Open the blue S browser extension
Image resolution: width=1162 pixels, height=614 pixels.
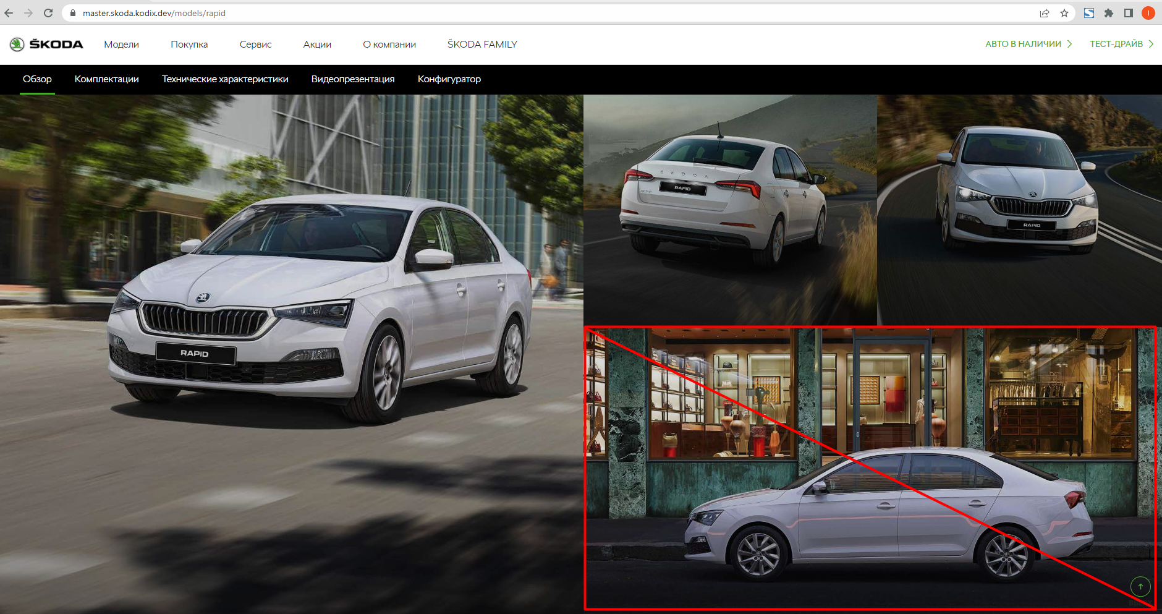pos(1089,13)
